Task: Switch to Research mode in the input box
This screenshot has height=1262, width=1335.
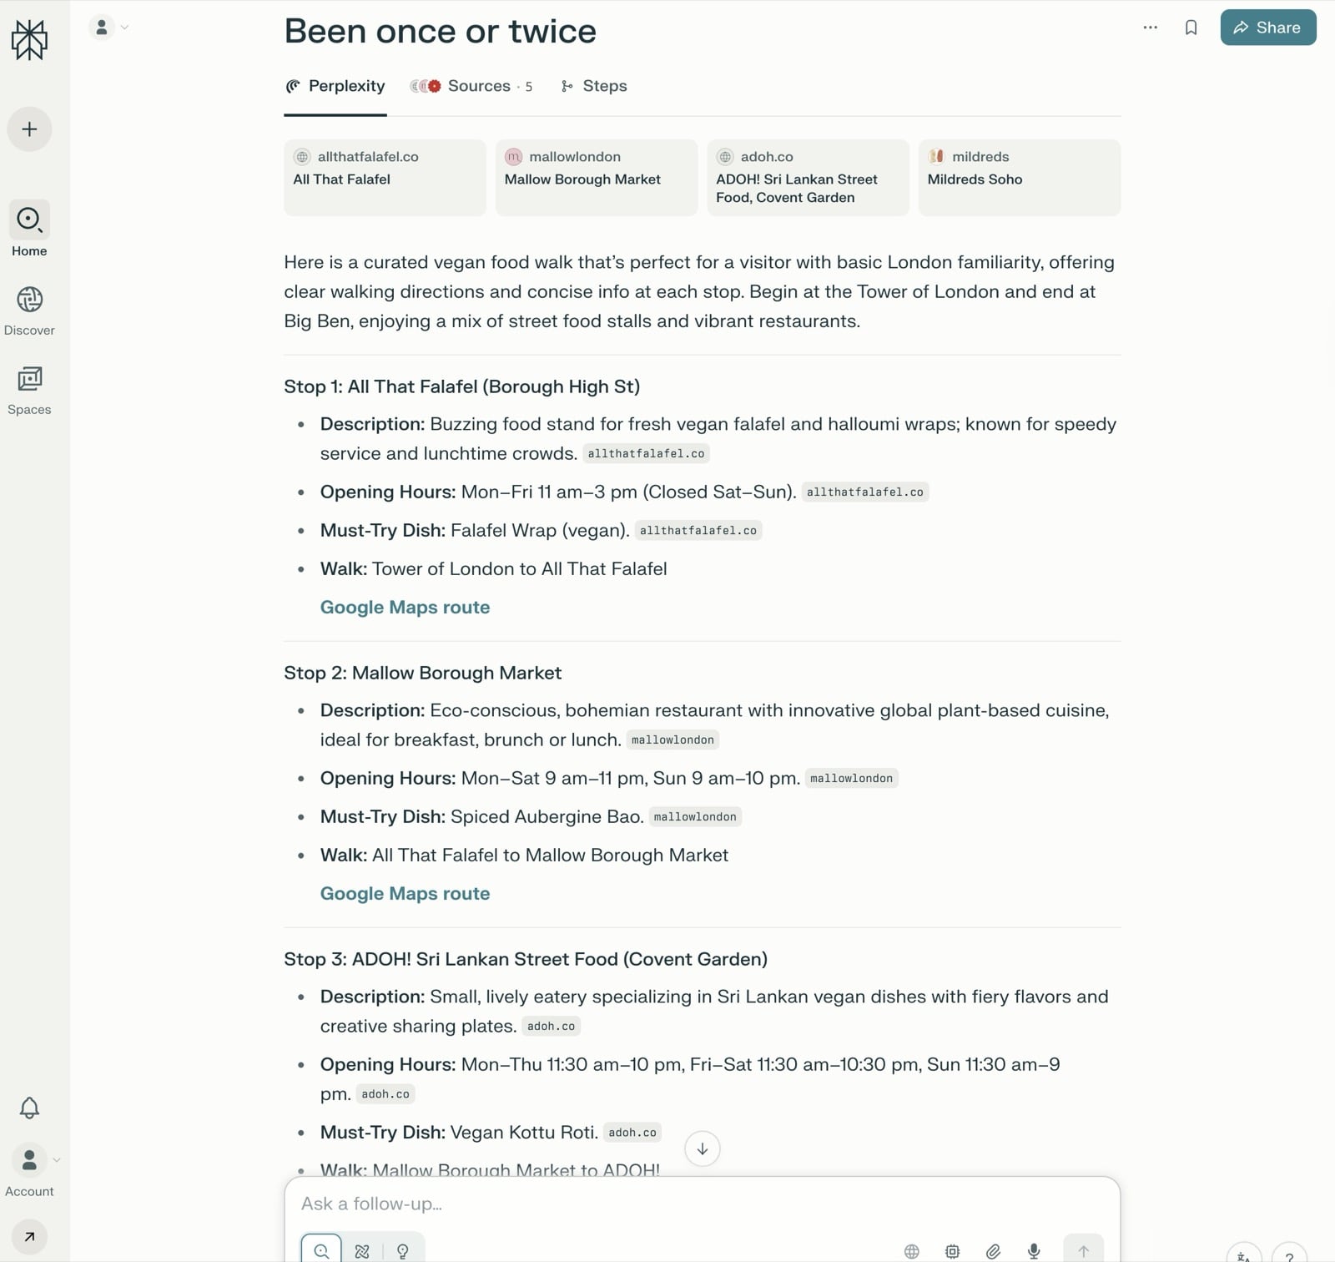Action: tap(362, 1250)
